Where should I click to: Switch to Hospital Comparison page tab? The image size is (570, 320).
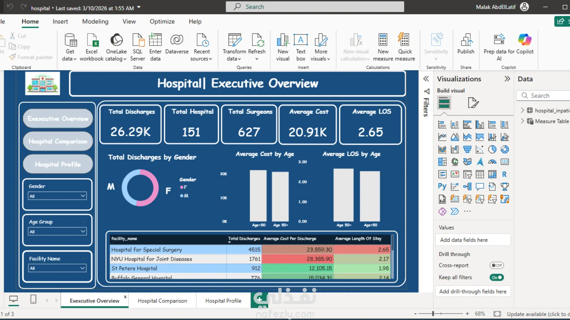162,301
